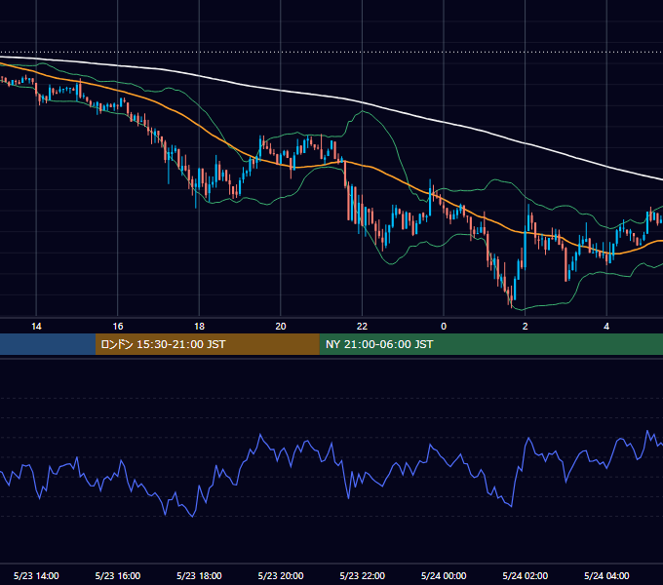Click the 18 hour label on price chart axis
Viewport: 663px width, 585px height.
(x=199, y=327)
